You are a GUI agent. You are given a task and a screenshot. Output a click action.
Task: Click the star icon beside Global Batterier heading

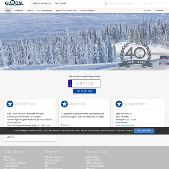pos(10,104)
